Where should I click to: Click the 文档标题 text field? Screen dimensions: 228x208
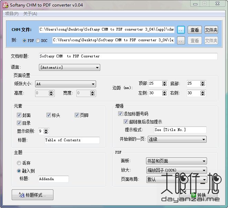[128, 56]
